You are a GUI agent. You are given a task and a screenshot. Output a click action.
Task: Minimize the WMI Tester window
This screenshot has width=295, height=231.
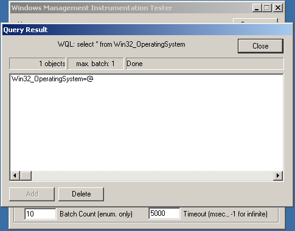click(x=257, y=8)
